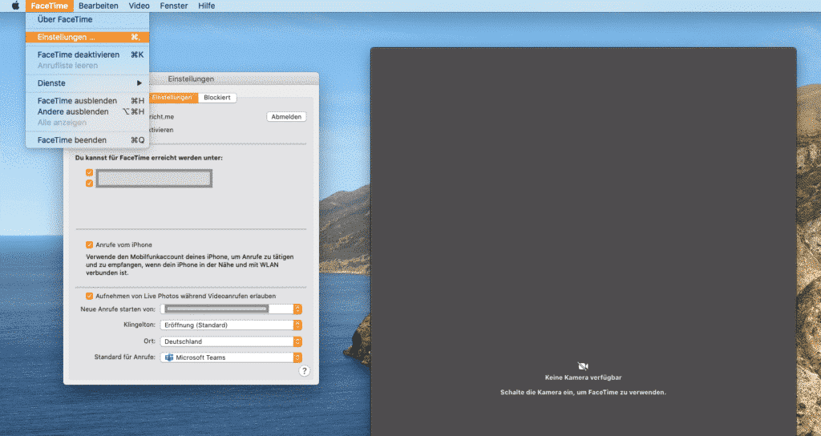
Task: Choose Andere ausblenden menu entry
Action: point(87,111)
